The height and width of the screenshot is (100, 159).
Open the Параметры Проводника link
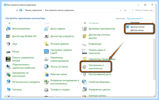tap(102, 59)
